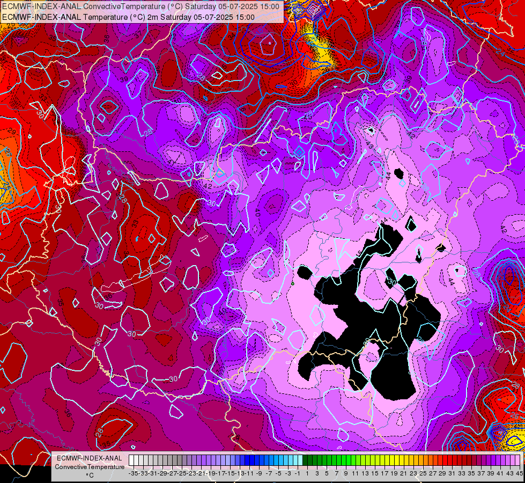525x483 pixels.
Task: Click the °C unit label in legend
Action: pyautogui.click(x=90, y=475)
